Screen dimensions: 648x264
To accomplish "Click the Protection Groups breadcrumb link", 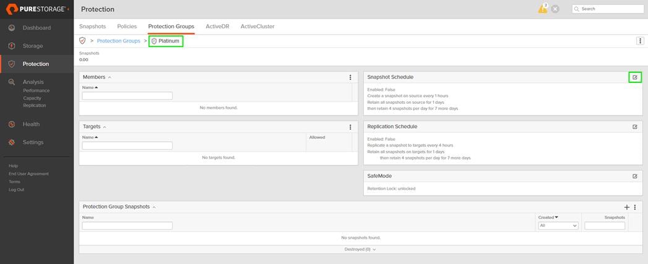I will pos(119,41).
